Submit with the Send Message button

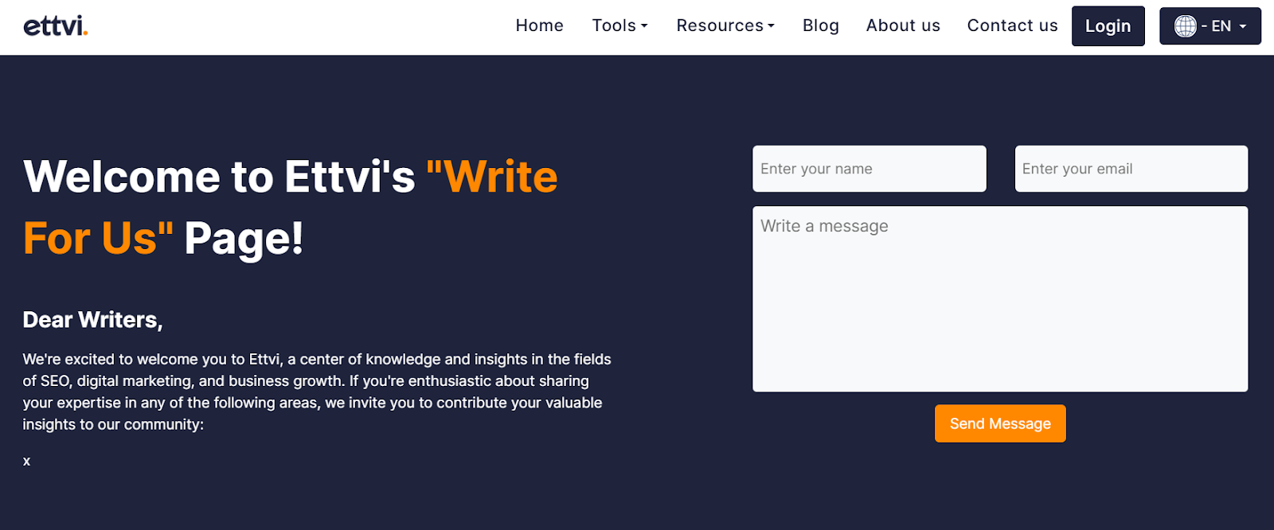(1000, 423)
